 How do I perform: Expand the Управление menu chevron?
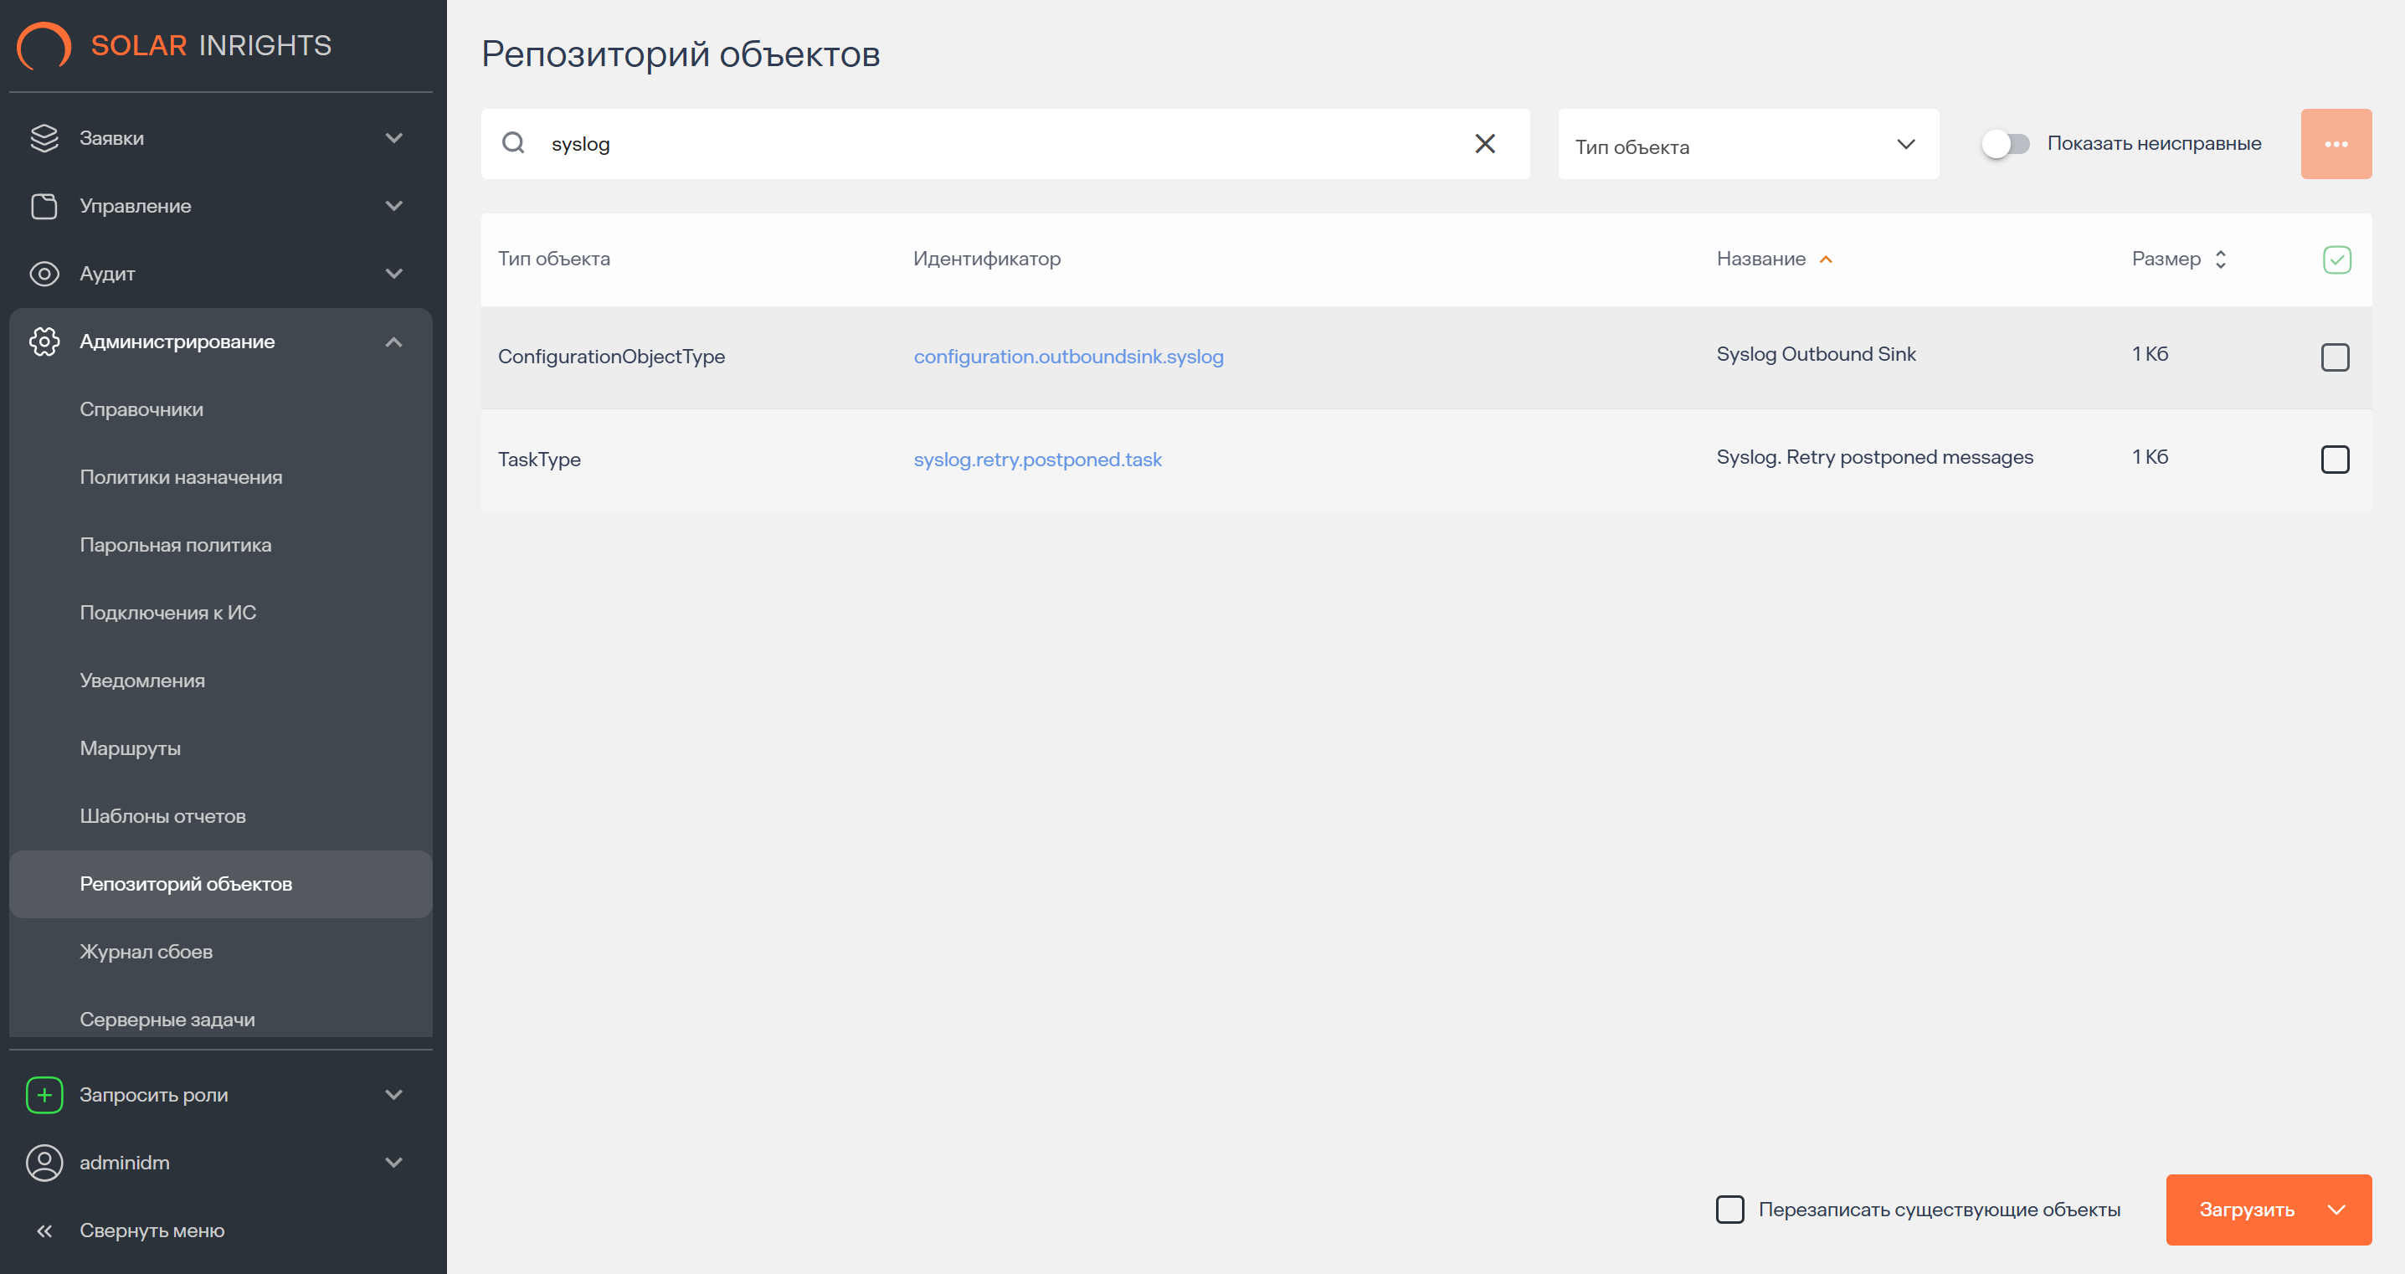pos(394,206)
